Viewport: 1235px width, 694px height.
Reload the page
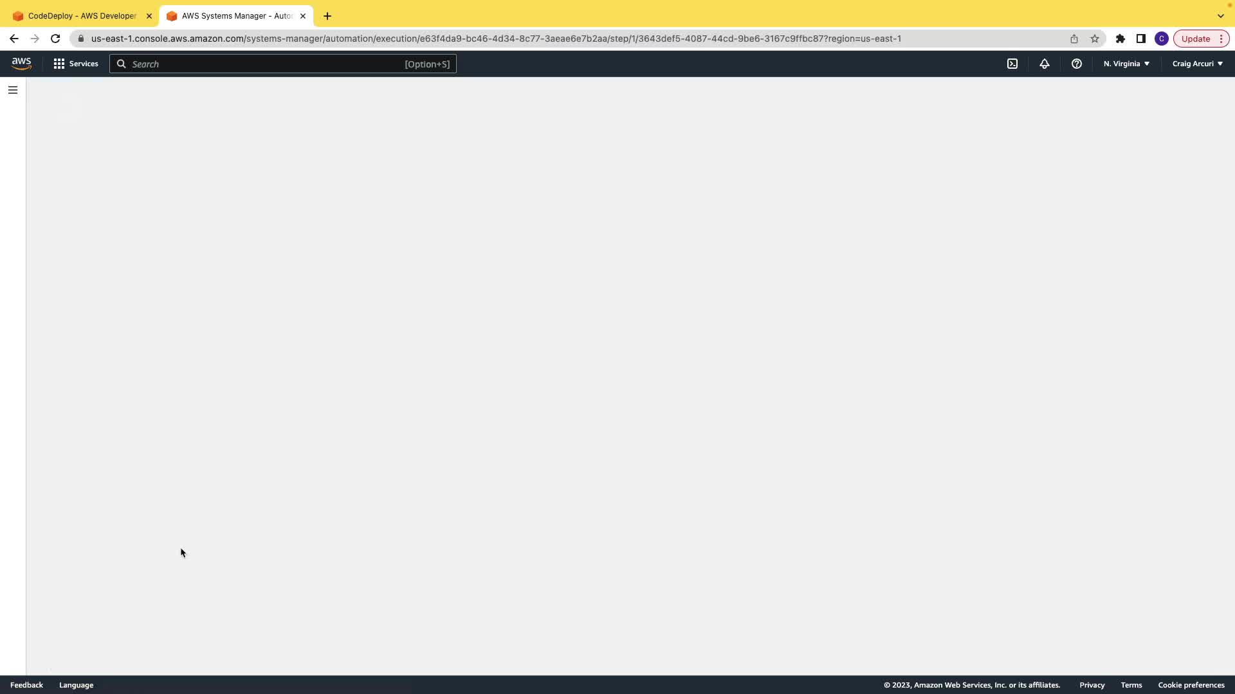55,39
